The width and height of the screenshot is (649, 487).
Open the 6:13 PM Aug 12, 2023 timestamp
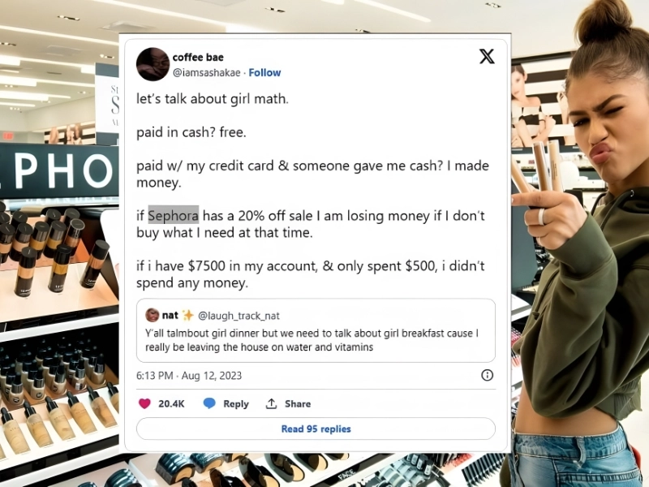coord(189,376)
